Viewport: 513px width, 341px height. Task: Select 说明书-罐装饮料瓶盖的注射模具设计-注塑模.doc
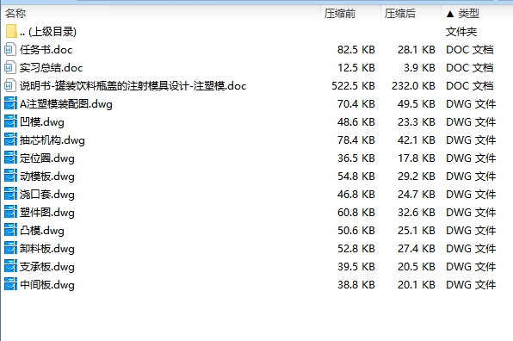(x=133, y=86)
